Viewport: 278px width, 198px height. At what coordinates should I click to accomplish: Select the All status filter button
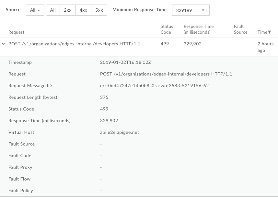53,10
